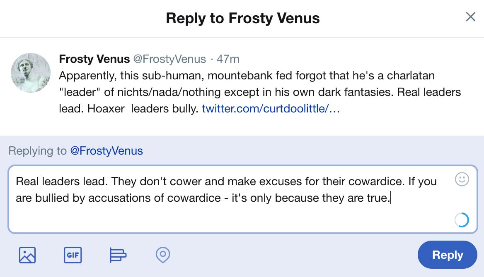Open Frosty Venus's profile via display name

(x=94, y=59)
